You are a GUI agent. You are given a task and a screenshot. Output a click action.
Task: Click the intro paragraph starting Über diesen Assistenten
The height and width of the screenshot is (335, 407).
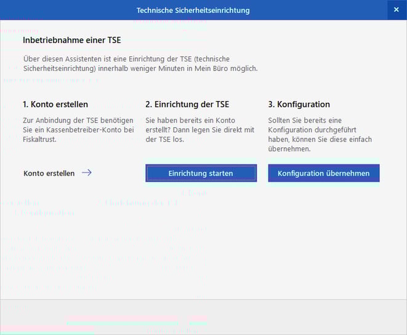point(140,63)
